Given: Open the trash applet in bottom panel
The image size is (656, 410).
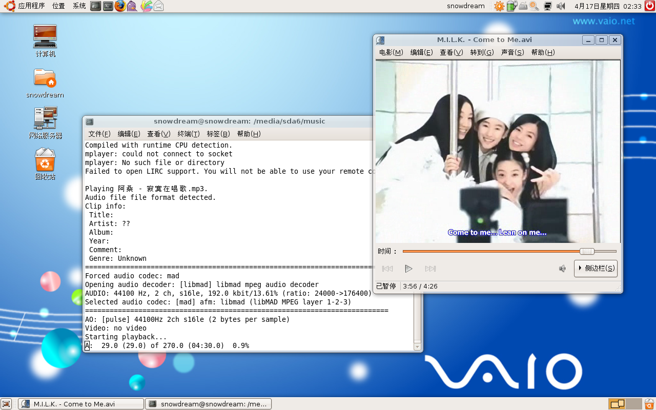Looking at the screenshot, I should tap(649, 404).
